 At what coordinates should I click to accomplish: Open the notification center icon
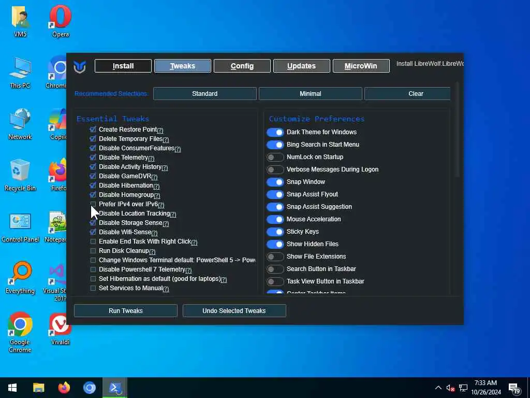click(514, 389)
